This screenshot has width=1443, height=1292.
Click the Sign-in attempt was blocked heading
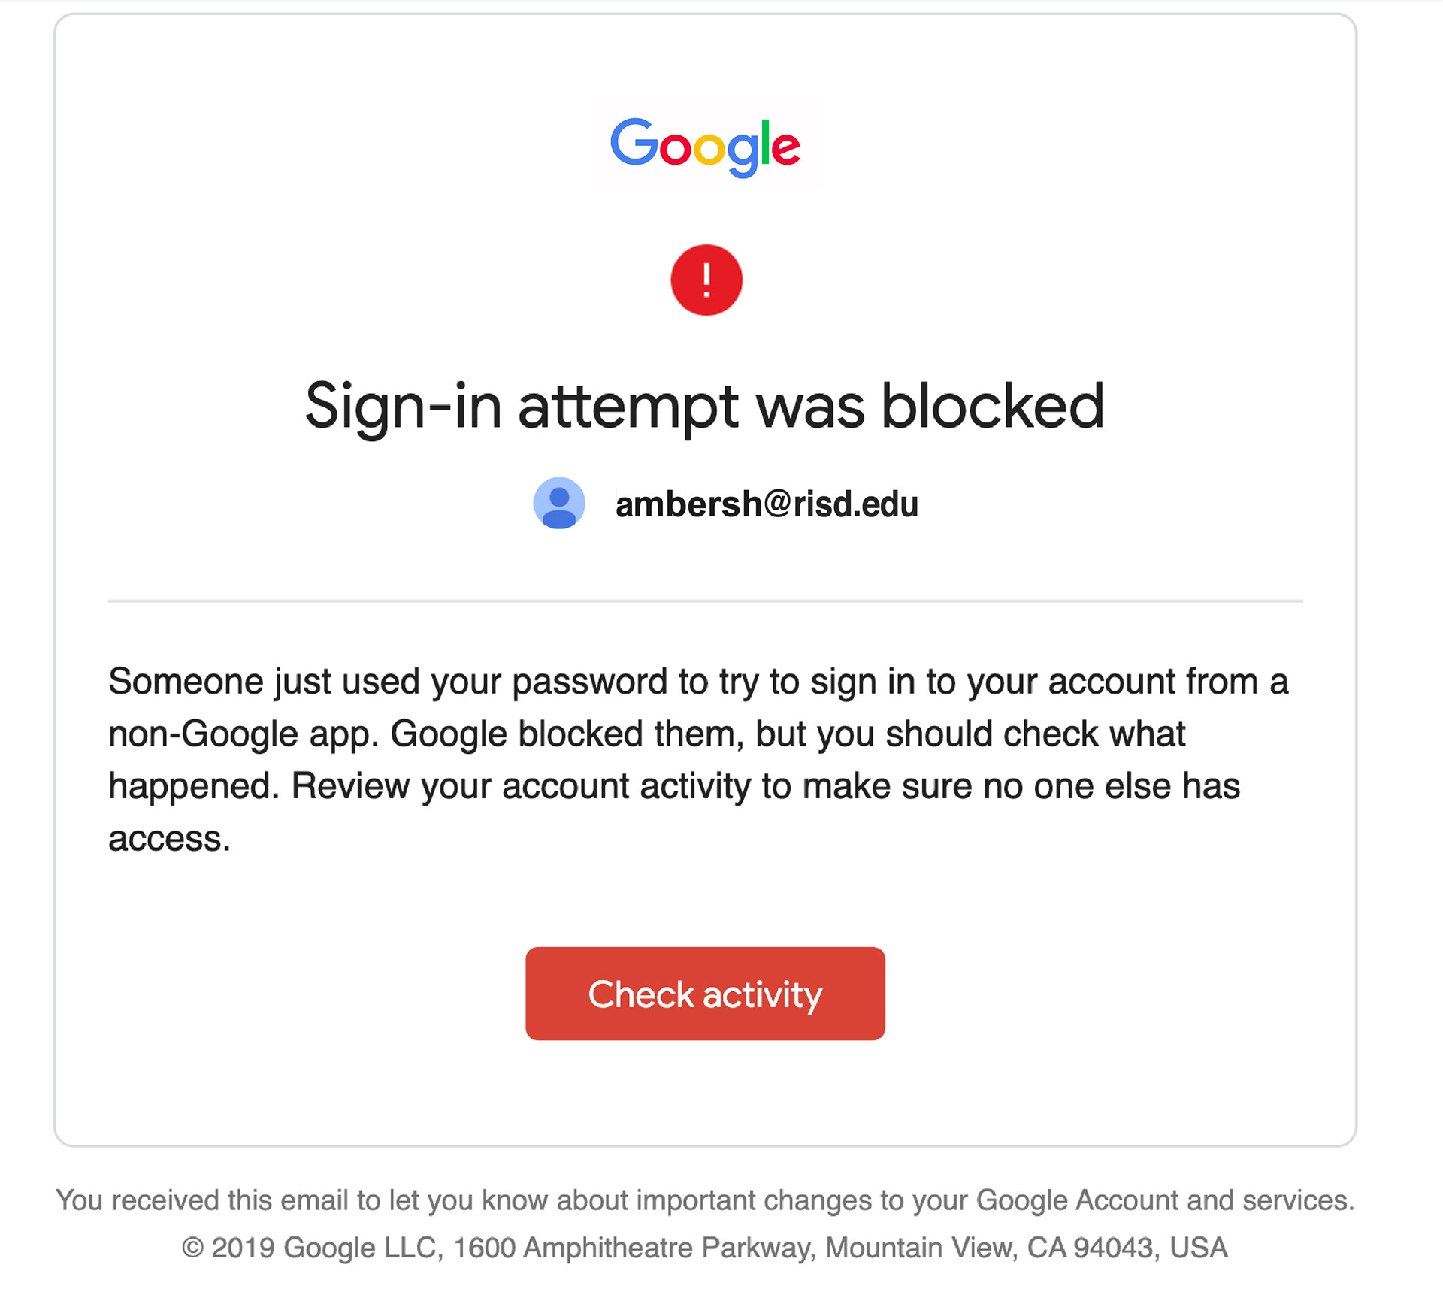click(x=704, y=407)
